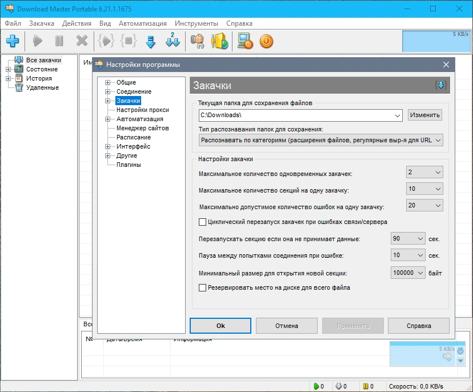The image size is (473, 392).
Task: Expand the Общие settings node
Action: pyautogui.click(x=107, y=82)
